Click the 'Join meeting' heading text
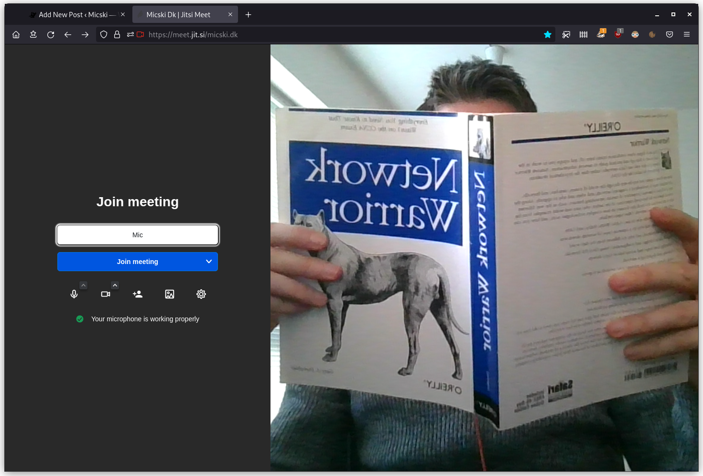The image size is (703, 476). [138, 202]
